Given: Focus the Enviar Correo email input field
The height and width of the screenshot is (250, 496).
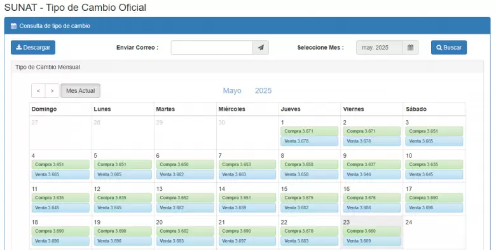Looking at the screenshot, I should pyautogui.click(x=212, y=48).
